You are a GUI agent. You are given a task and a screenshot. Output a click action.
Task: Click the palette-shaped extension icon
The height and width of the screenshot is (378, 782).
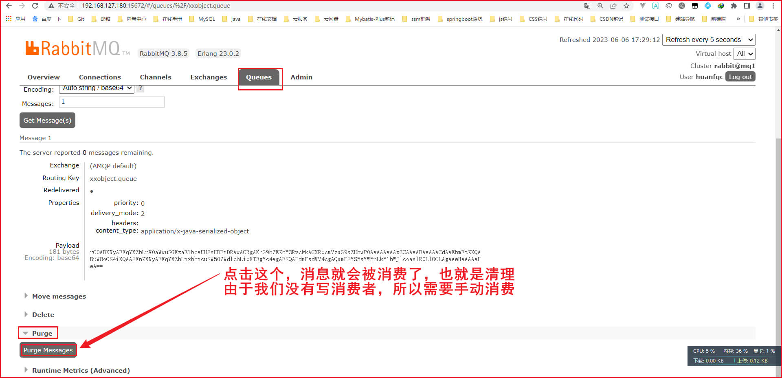(669, 6)
